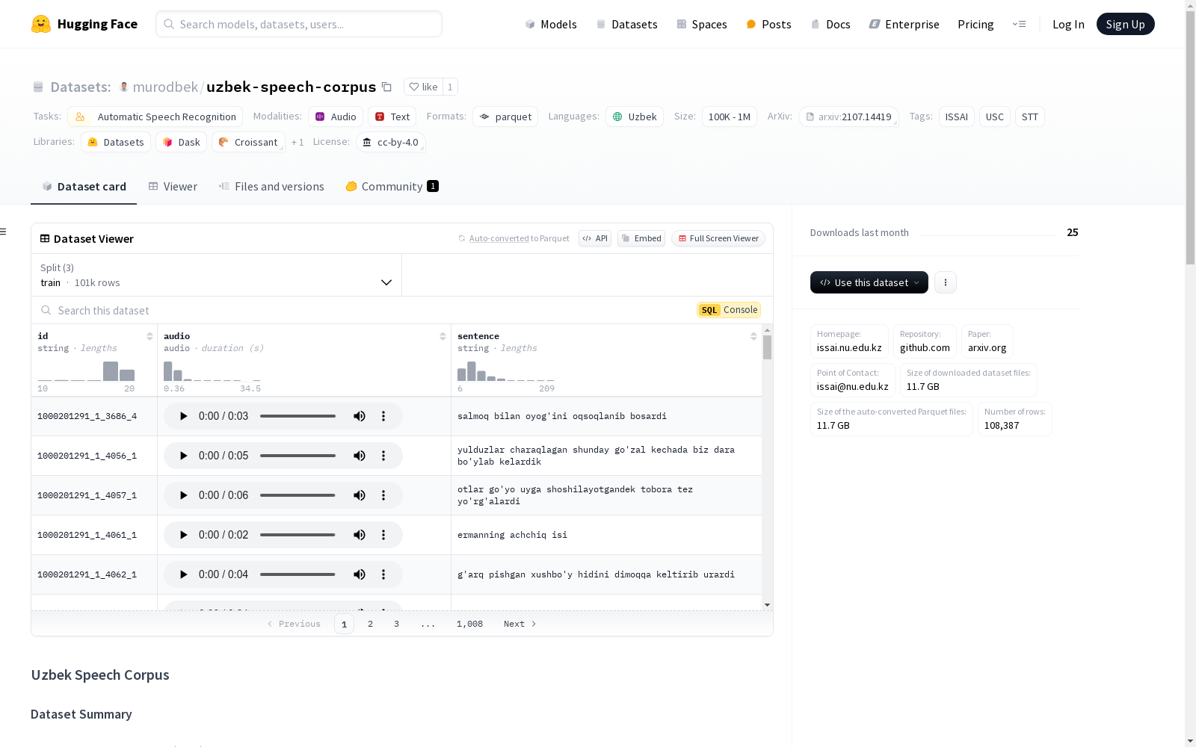Seek audio progress bar for row 1000201291_1_3686_4
This screenshot has height=747, width=1196.
[x=298, y=416]
